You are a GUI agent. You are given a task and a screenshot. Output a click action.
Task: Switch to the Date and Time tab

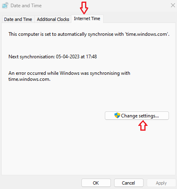click(x=18, y=19)
